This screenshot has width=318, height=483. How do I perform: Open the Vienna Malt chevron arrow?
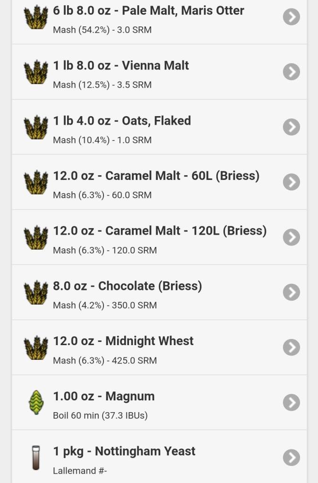pos(292,72)
